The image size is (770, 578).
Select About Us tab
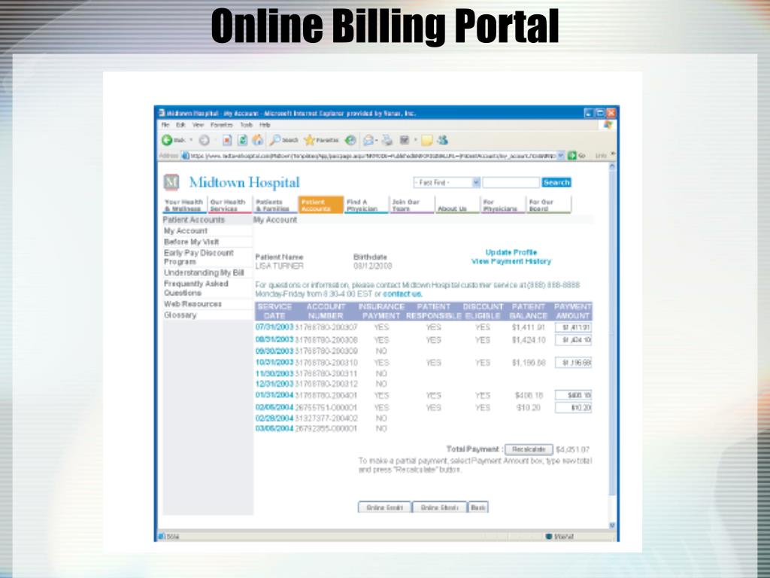click(x=456, y=205)
